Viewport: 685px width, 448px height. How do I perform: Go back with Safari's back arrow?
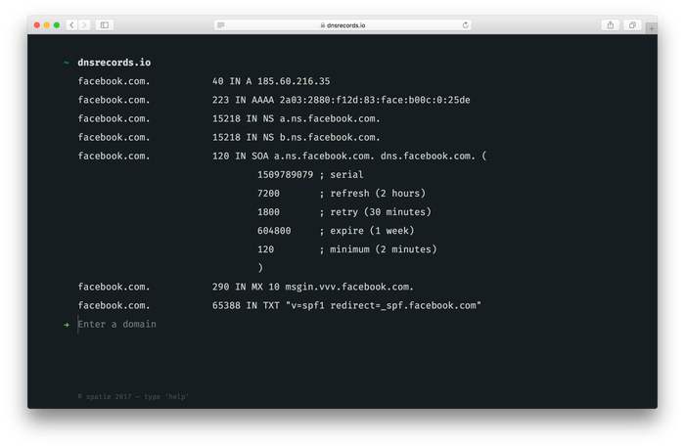72,24
